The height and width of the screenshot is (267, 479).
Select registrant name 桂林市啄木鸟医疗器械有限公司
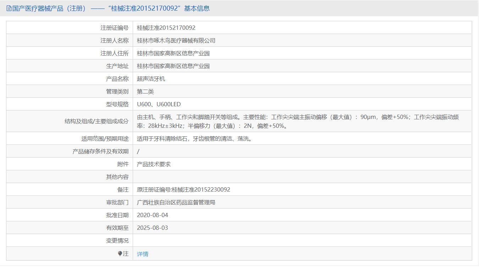(x=176, y=40)
